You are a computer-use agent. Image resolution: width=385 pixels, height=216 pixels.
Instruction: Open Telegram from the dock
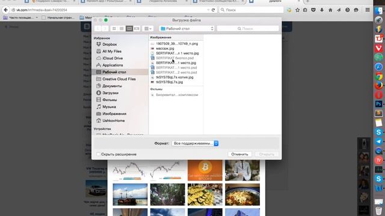[378, 142]
